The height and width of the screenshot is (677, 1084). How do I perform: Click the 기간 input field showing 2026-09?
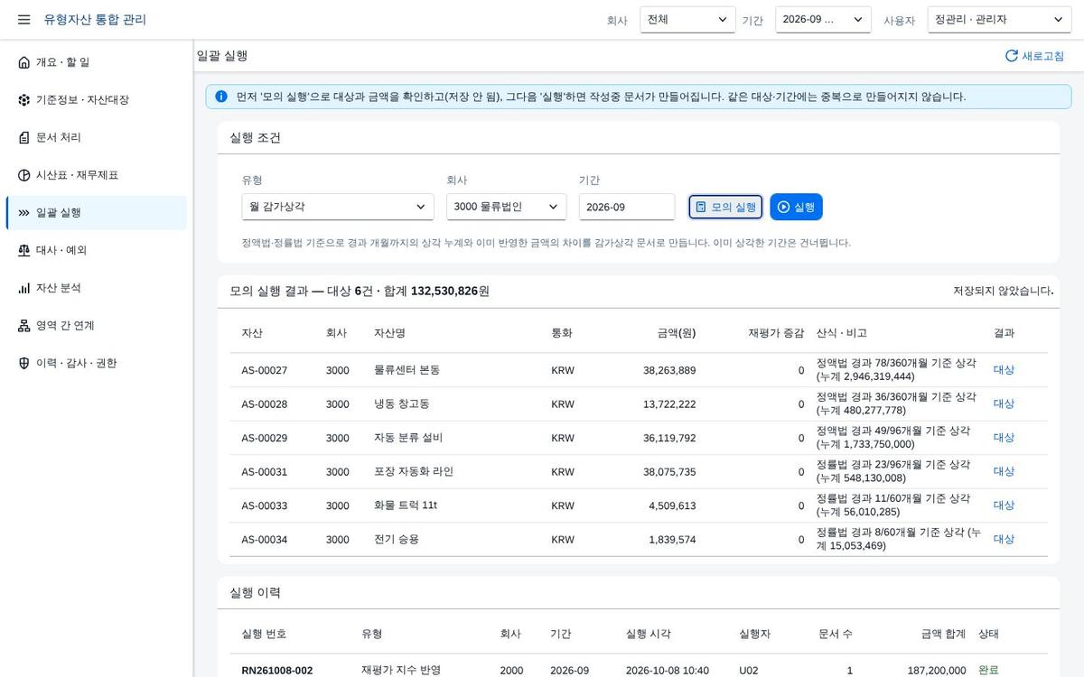coord(627,207)
